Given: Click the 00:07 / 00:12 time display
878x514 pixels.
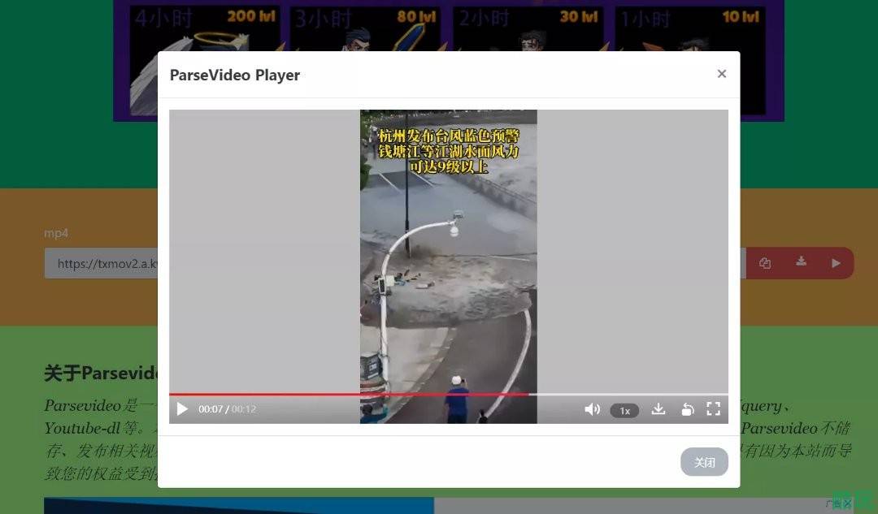Looking at the screenshot, I should click(x=228, y=409).
